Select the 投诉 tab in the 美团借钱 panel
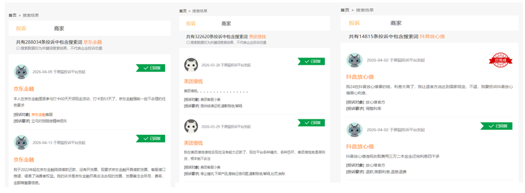Screen dimensions: 525x193 pos(191,24)
